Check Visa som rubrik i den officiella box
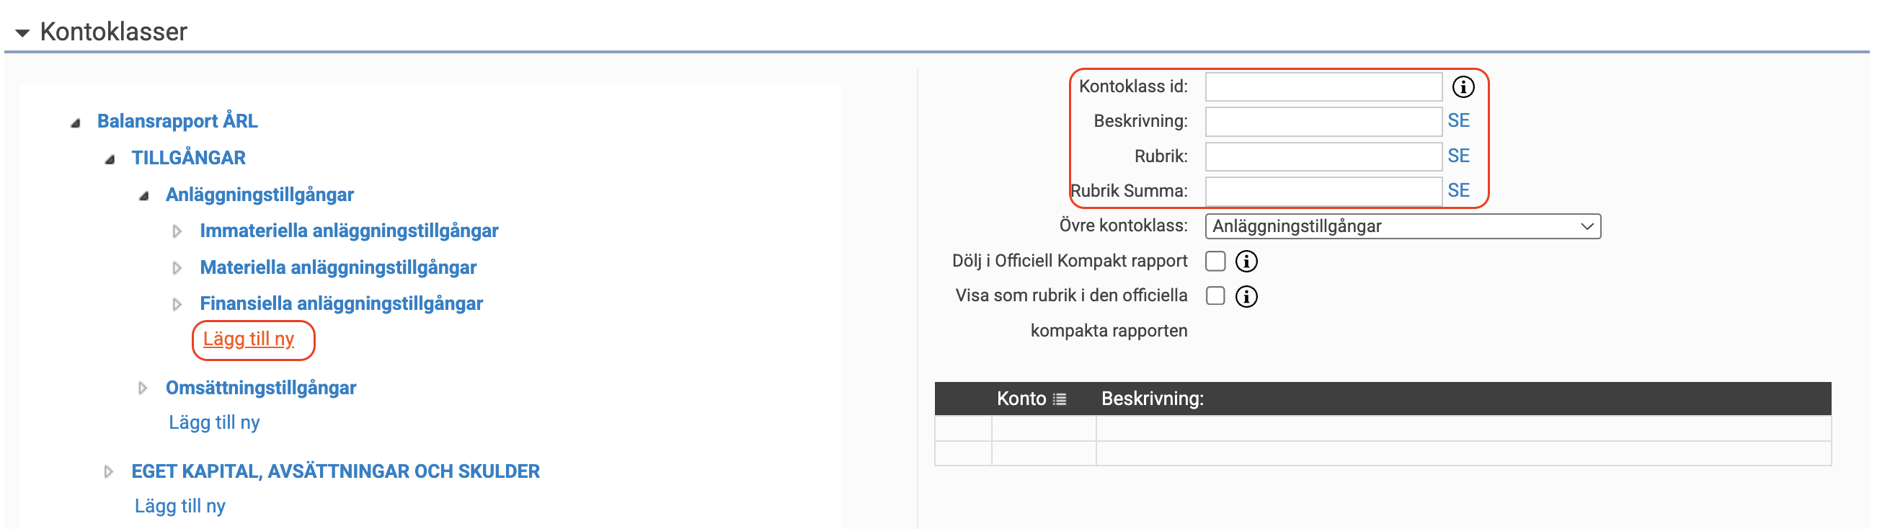1890x529 pixels. (x=1216, y=296)
